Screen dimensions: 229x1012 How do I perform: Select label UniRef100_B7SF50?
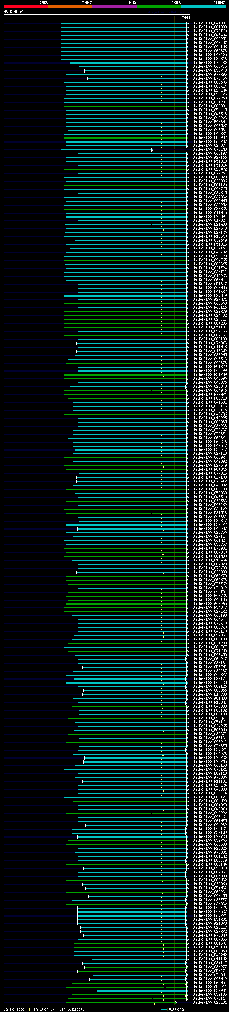coord(210,79)
